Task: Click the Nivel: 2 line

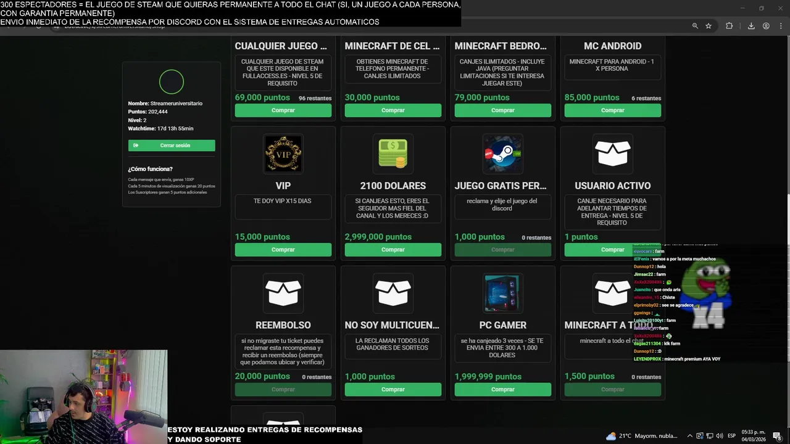Action: [x=137, y=120]
